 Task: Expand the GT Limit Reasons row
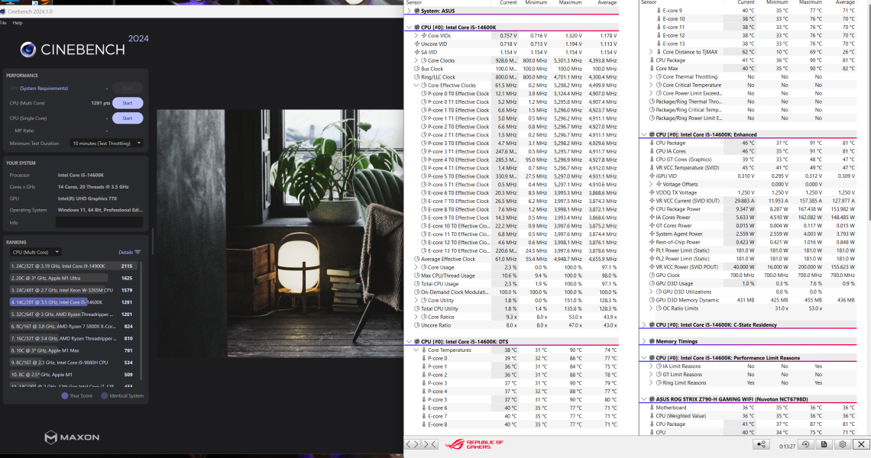coord(651,374)
